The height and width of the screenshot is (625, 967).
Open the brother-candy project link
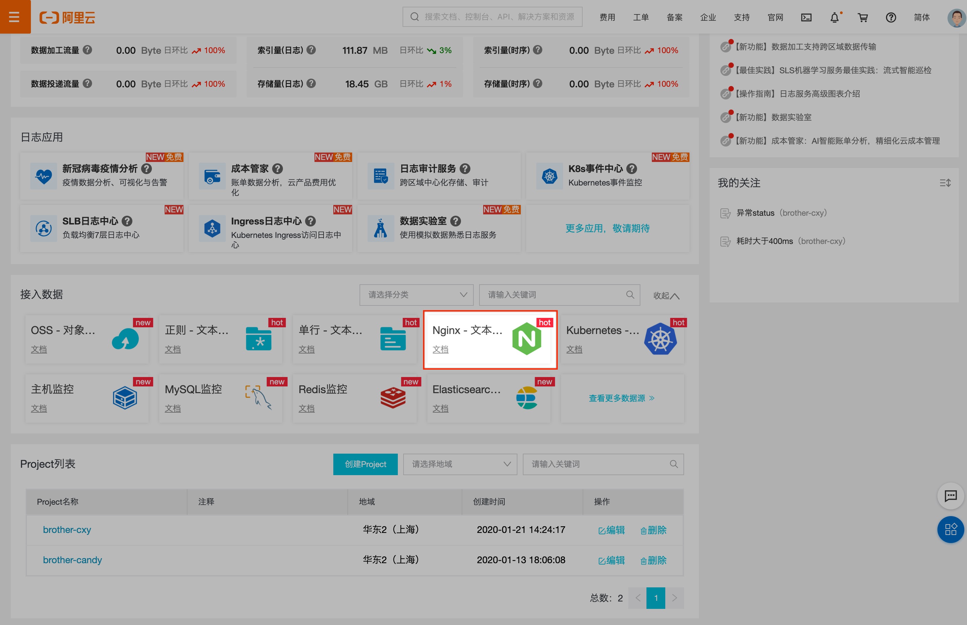[72, 560]
